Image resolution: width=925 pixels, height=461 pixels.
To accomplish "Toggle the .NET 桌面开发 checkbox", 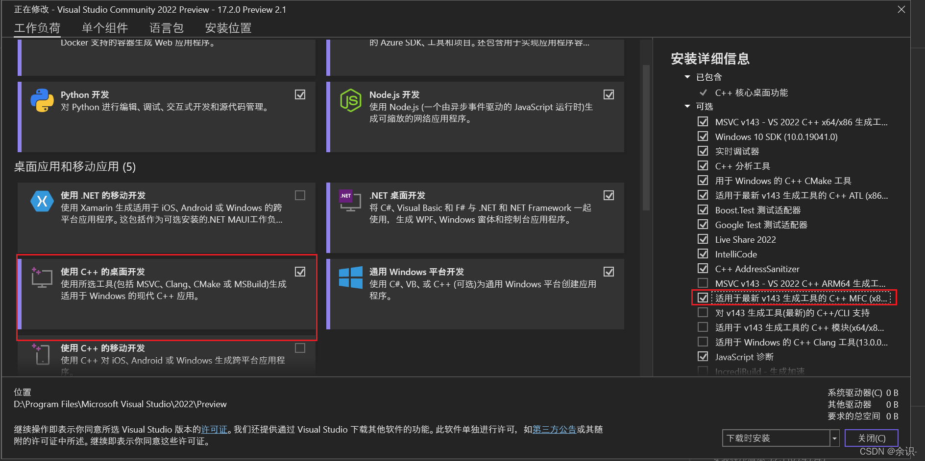I will (609, 195).
